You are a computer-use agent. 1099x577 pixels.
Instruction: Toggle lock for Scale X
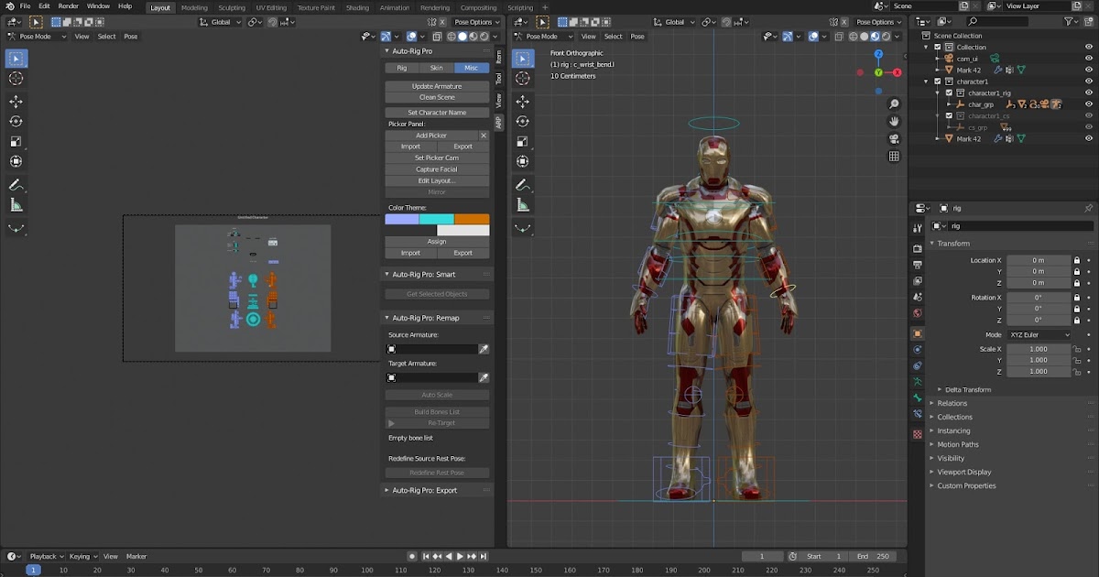click(1077, 349)
